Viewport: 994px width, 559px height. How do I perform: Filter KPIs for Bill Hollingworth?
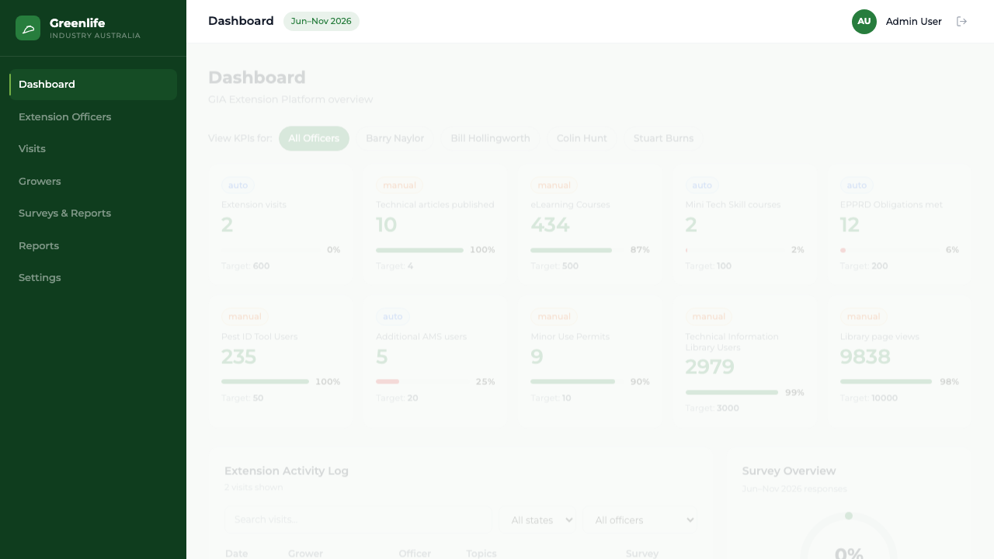pyautogui.click(x=490, y=138)
